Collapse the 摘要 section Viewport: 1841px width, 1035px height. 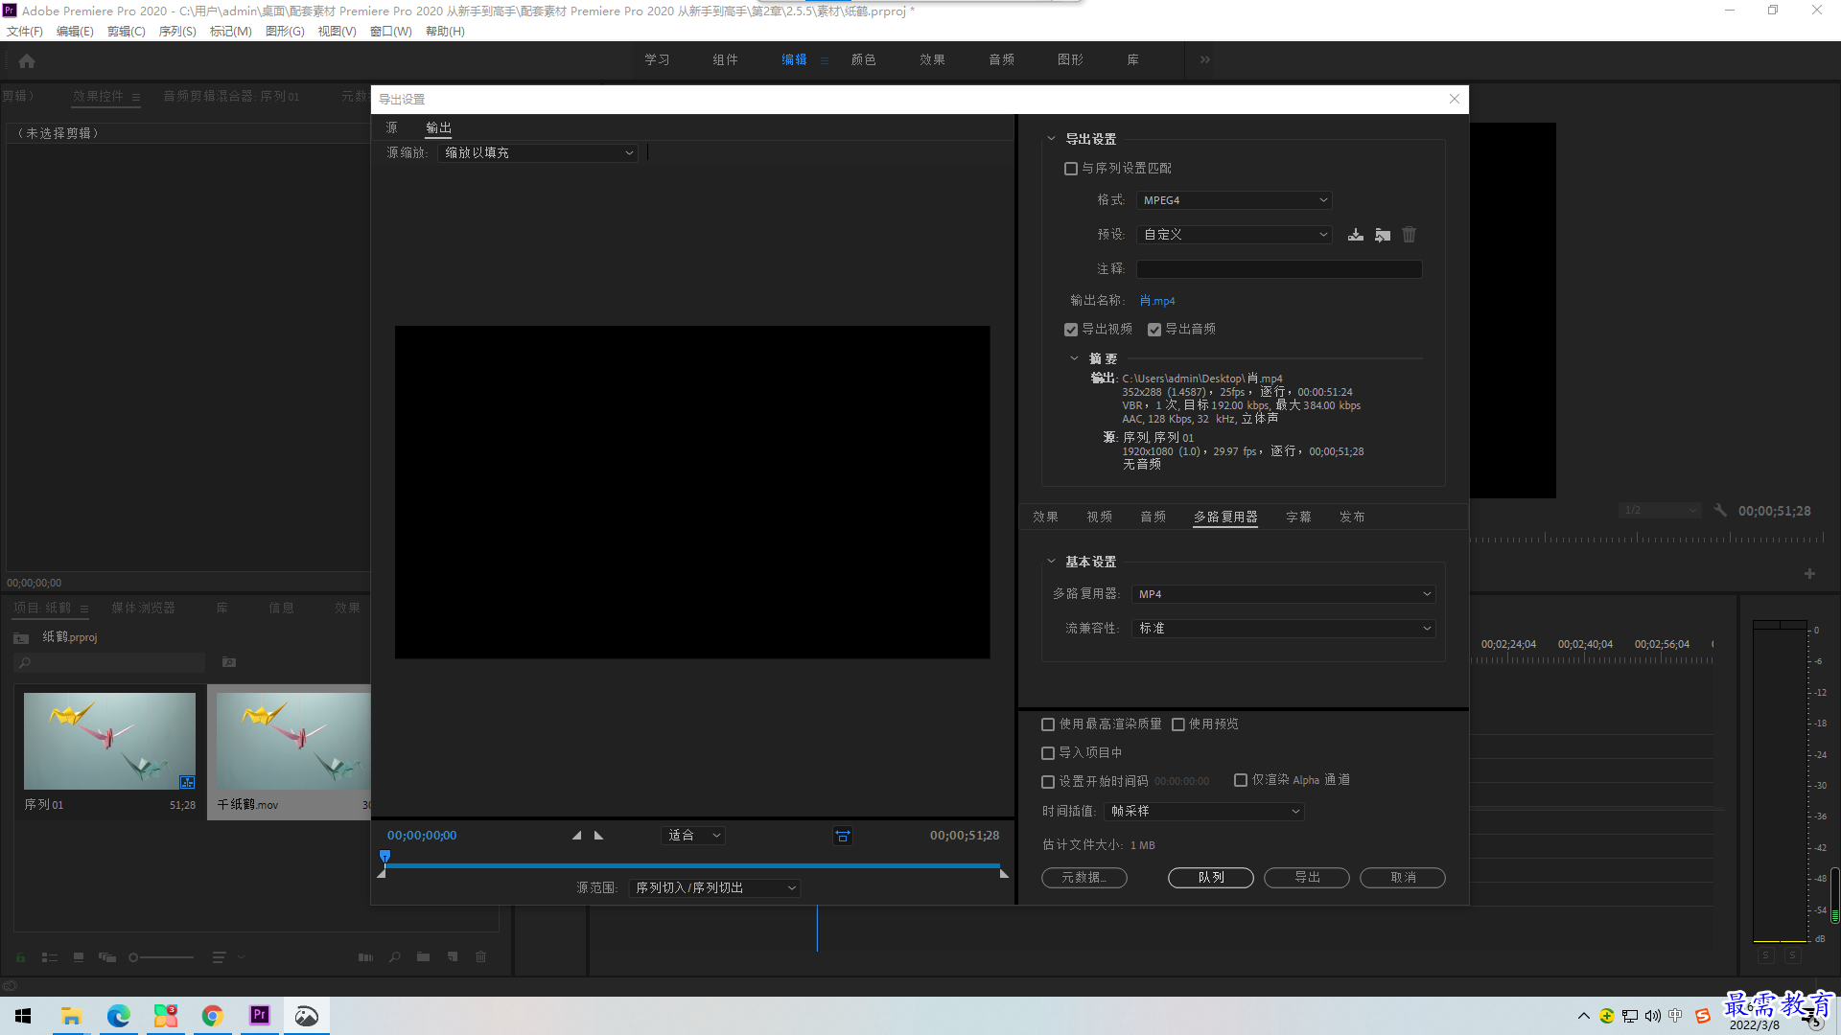[x=1074, y=358]
